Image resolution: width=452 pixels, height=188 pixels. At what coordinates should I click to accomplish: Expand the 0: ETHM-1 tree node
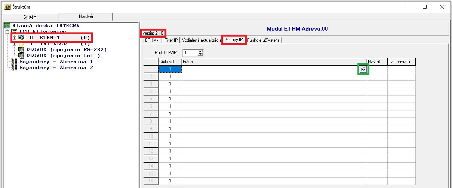coord(15,38)
